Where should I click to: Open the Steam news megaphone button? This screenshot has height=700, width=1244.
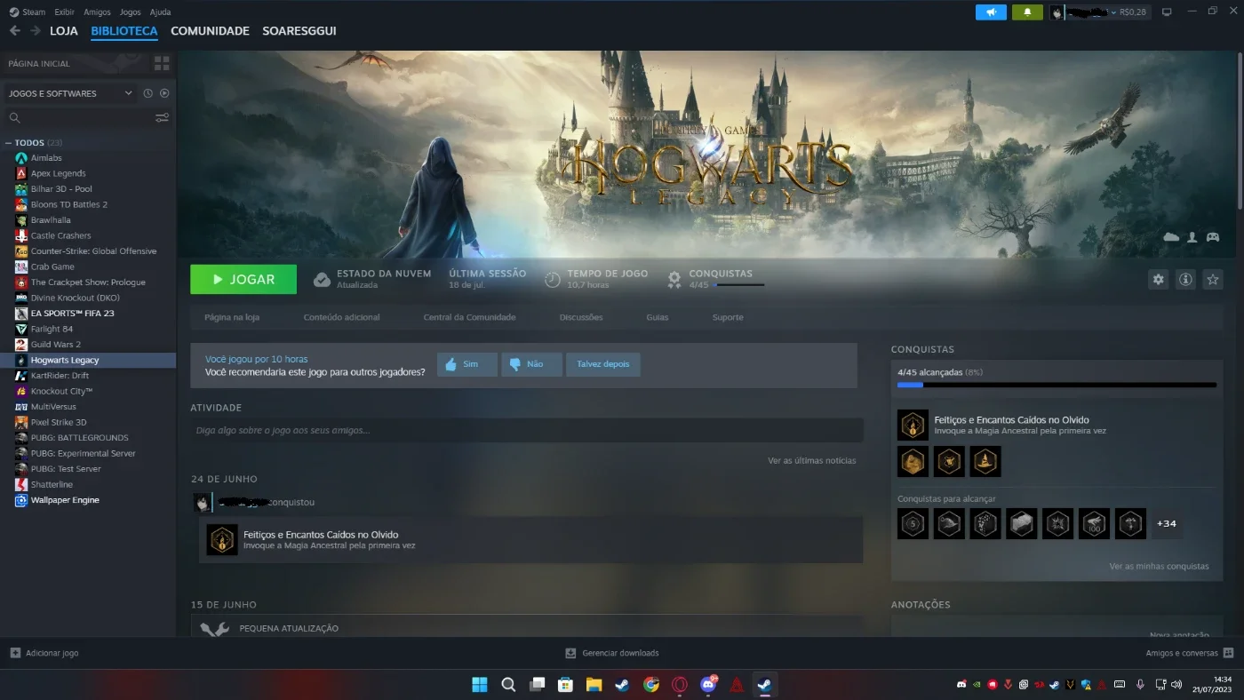(991, 12)
